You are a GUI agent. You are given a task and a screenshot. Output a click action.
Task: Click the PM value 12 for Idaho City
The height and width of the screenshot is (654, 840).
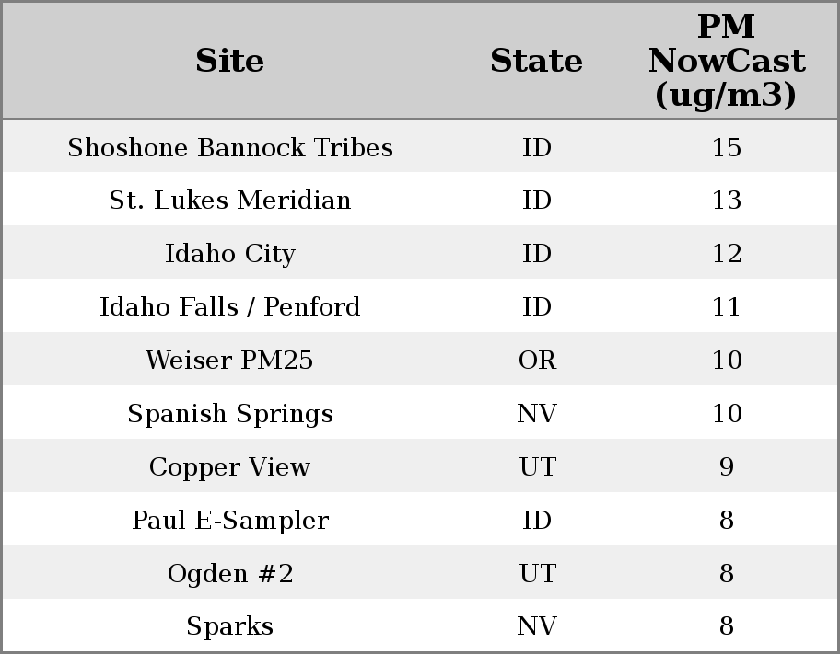click(726, 254)
